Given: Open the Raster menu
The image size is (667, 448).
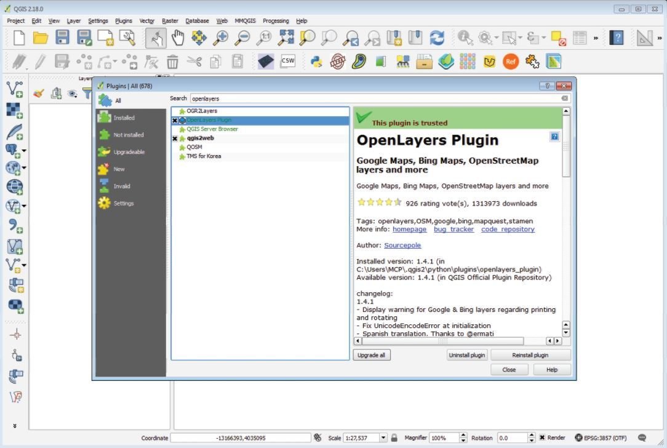Looking at the screenshot, I should [170, 20].
